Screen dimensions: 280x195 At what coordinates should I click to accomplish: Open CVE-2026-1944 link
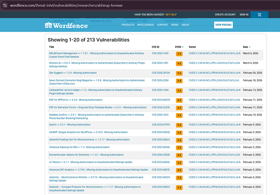160,90
